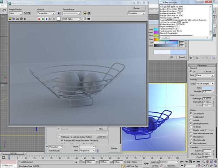Click the Print Image icon in frame toolbar
Image resolution: width=218 pixels, height=168 pixels.
[21, 18]
